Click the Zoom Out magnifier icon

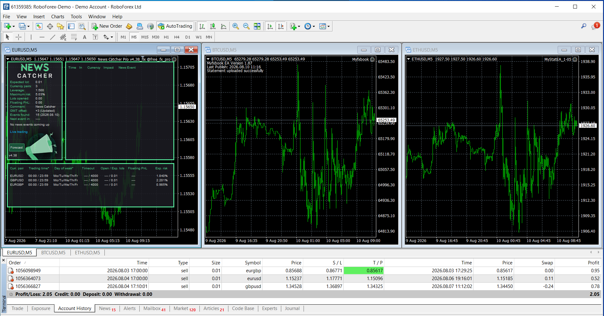click(246, 26)
